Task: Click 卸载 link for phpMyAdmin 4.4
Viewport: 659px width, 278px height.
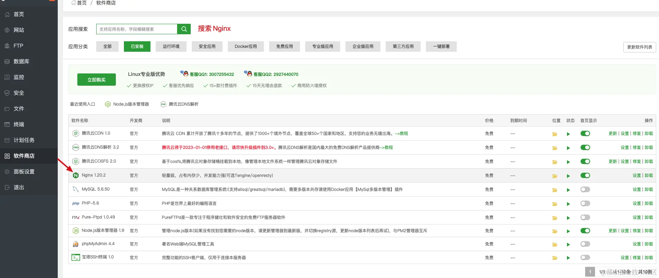Action: coord(649,244)
